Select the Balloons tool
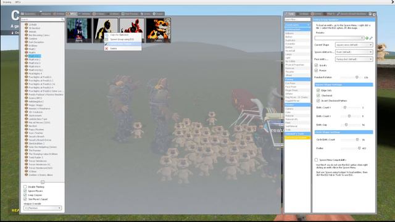The height and width of the screenshot is (222, 395). (x=297, y=33)
